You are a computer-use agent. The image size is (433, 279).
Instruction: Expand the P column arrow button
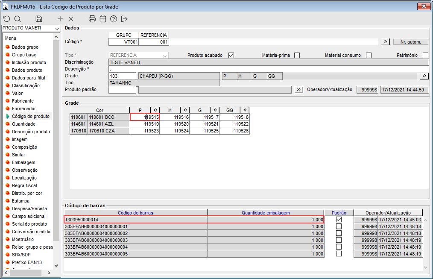point(155,110)
